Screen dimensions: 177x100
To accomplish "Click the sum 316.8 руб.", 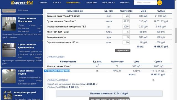I will point(161,27).
